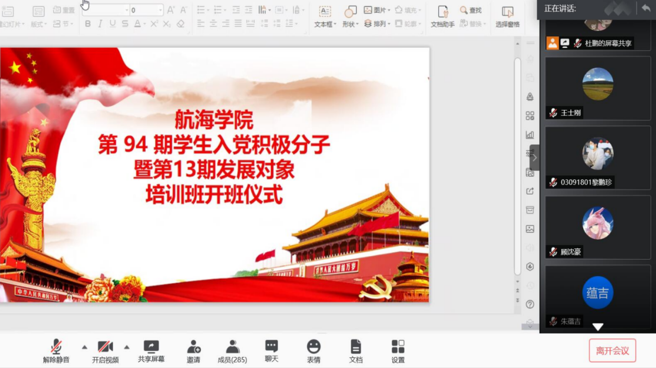Open the 邀请 invite icon
The height and width of the screenshot is (368, 656).
pyautogui.click(x=193, y=350)
